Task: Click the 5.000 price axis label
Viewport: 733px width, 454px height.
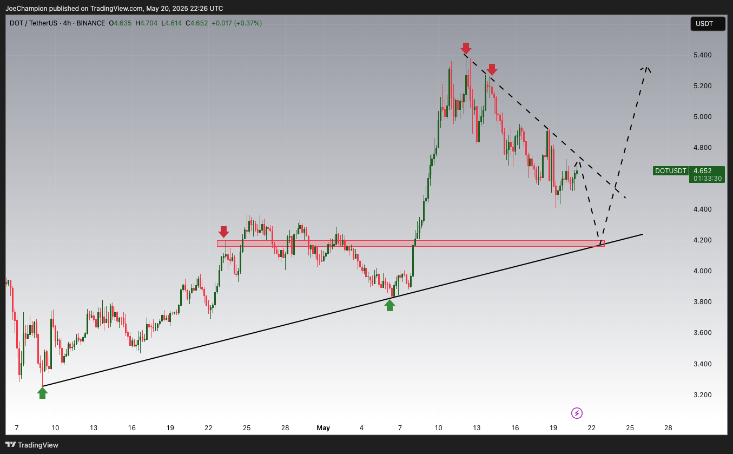Action: point(703,117)
